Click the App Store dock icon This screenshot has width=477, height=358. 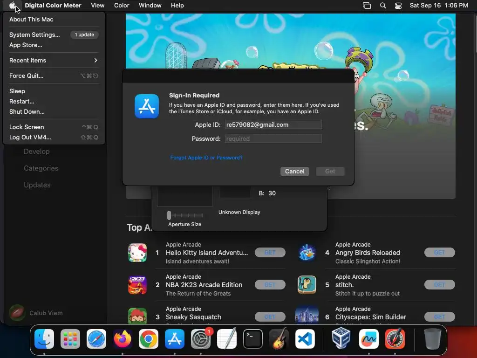tap(175, 339)
